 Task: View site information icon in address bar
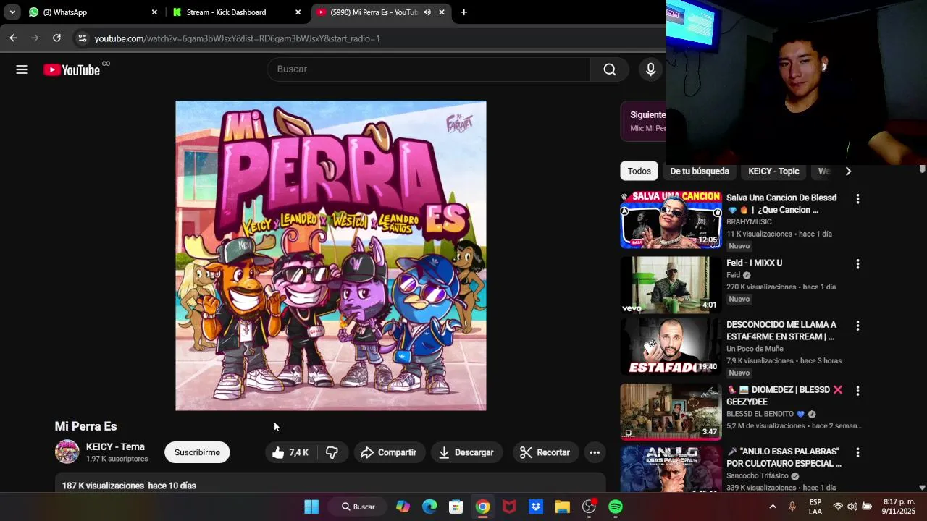point(82,38)
